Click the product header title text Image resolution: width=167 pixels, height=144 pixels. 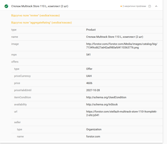(40, 6)
